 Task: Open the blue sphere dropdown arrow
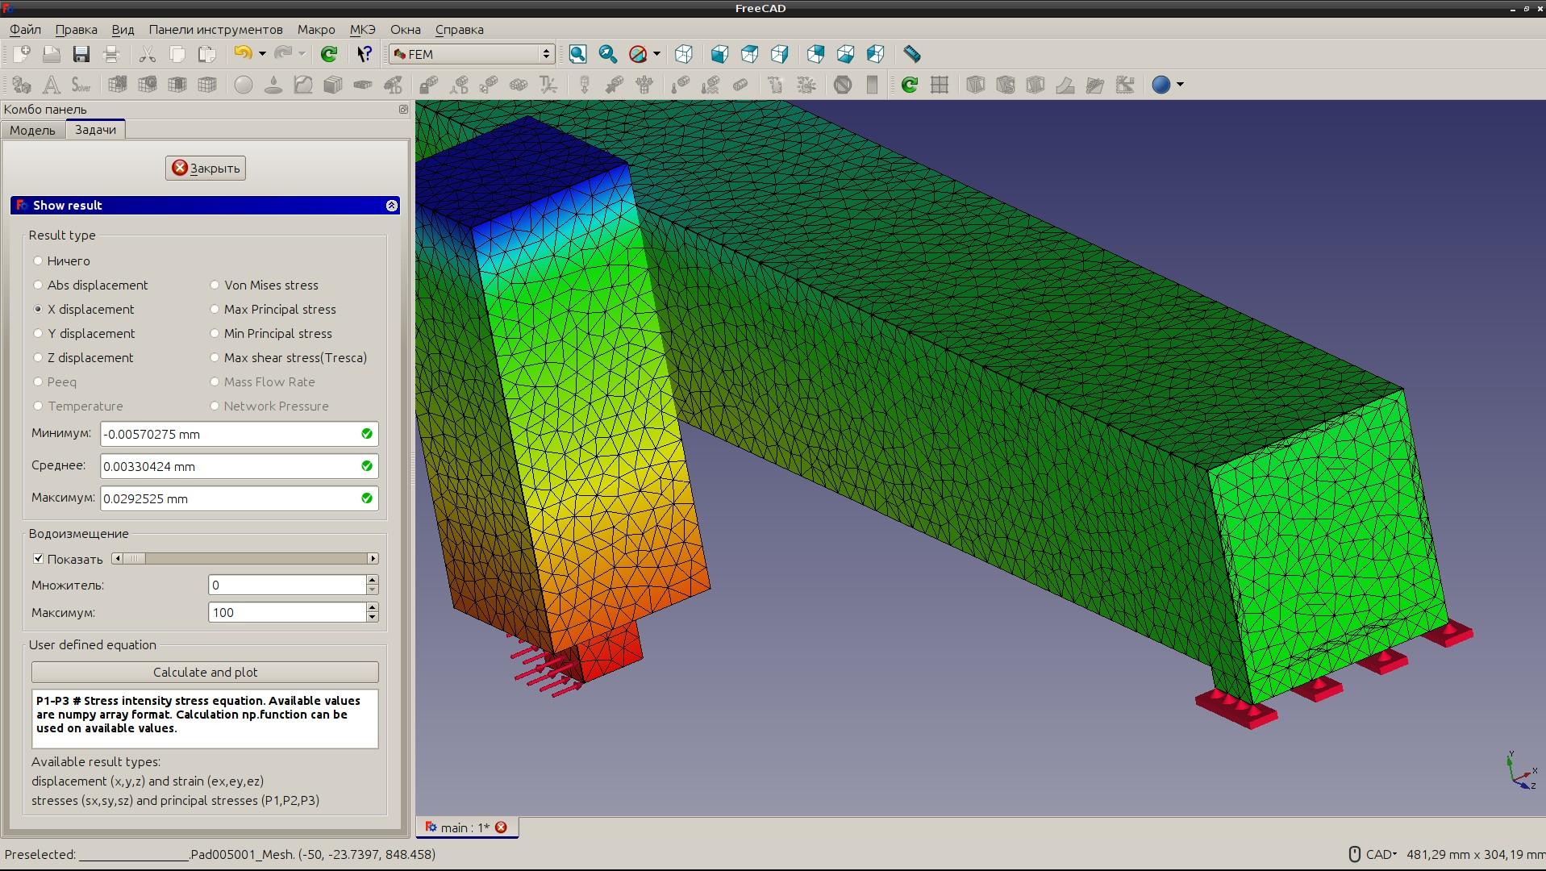(1180, 85)
